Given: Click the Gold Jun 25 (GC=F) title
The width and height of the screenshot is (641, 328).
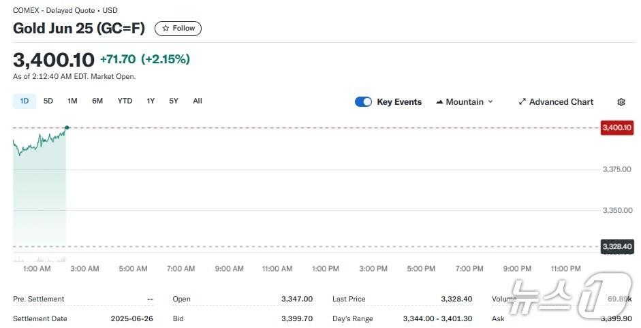Looking at the screenshot, I should coord(79,29).
